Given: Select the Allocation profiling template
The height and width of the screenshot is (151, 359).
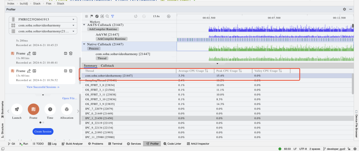Looking at the screenshot, I should tap(66, 109).
